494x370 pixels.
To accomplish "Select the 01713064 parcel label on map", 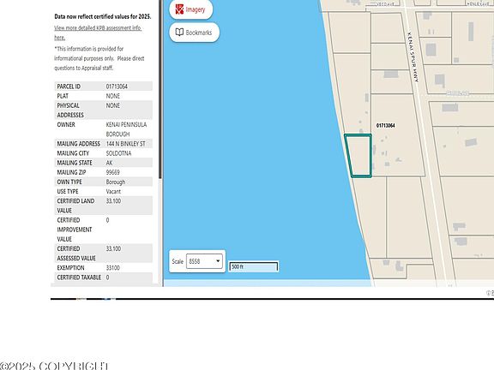I will [x=386, y=126].
